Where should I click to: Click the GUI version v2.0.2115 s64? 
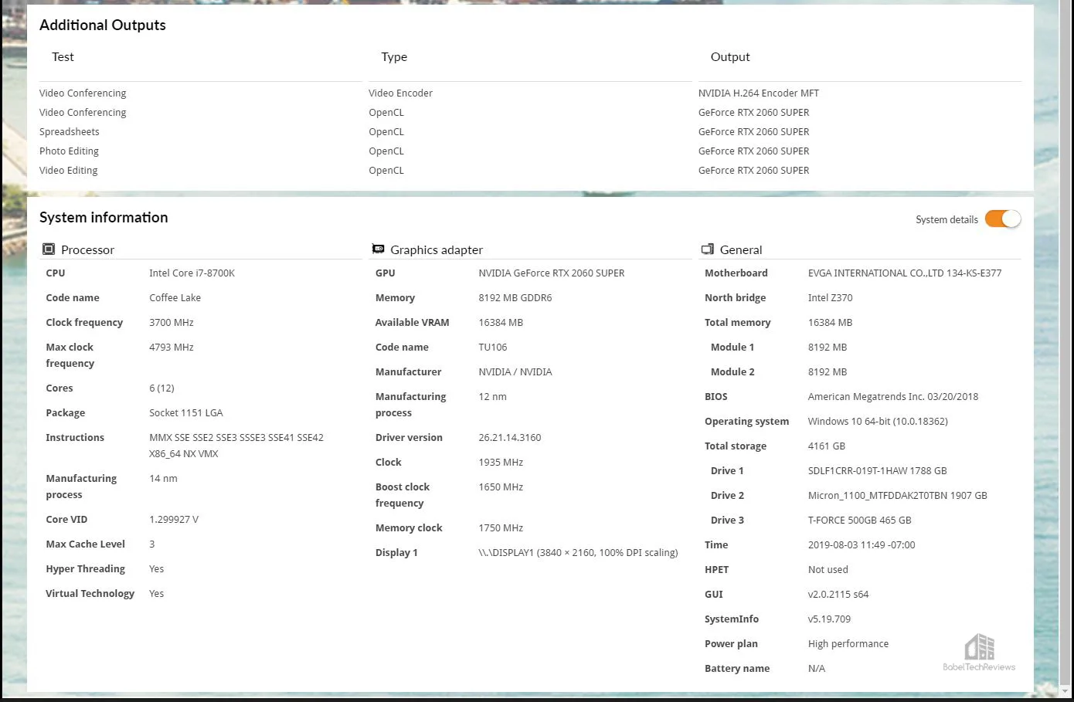tap(838, 595)
